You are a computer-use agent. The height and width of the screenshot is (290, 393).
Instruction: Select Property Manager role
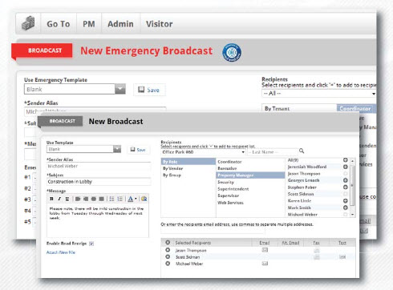coord(250,175)
